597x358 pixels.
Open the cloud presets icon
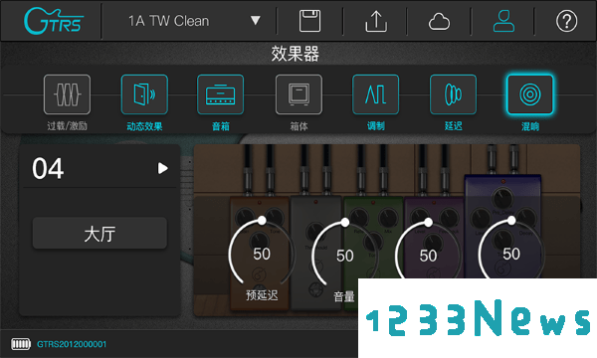tap(439, 21)
